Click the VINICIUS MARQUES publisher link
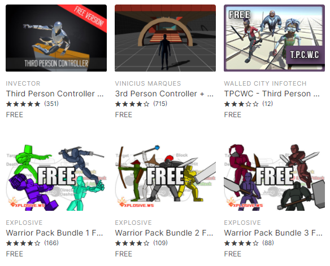The image size is (330, 266). (x=148, y=83)
